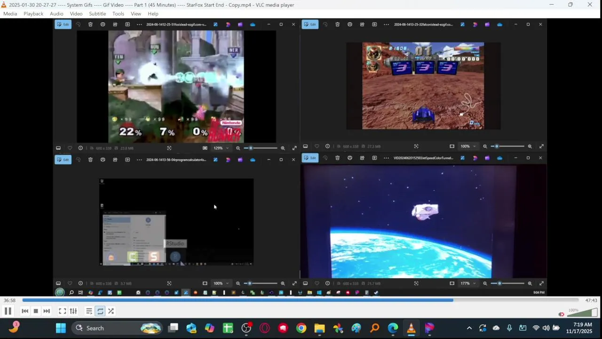Screen dimensions: 602x339
Task: Click the taskbar Search box
Action: pos(118,328)
